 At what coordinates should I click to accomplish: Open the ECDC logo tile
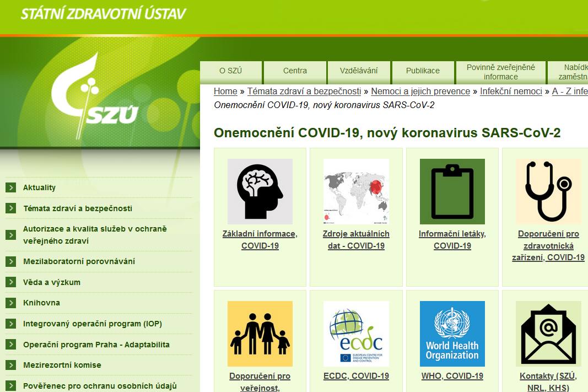[x=356, y=334]
